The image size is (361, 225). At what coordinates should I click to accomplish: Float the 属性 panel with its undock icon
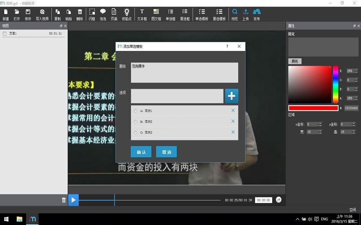(354, 26)
